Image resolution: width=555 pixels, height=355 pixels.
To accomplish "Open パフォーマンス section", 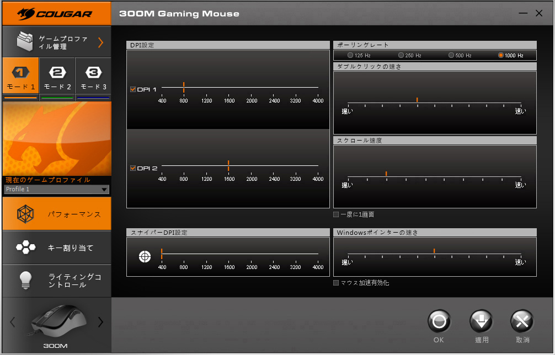I will 57,213.
